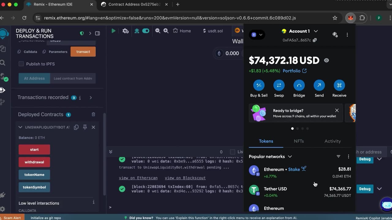The width and height of the screenshot is (392, 220).
Task: Click the Load contract from Address field
Action: 73,79
